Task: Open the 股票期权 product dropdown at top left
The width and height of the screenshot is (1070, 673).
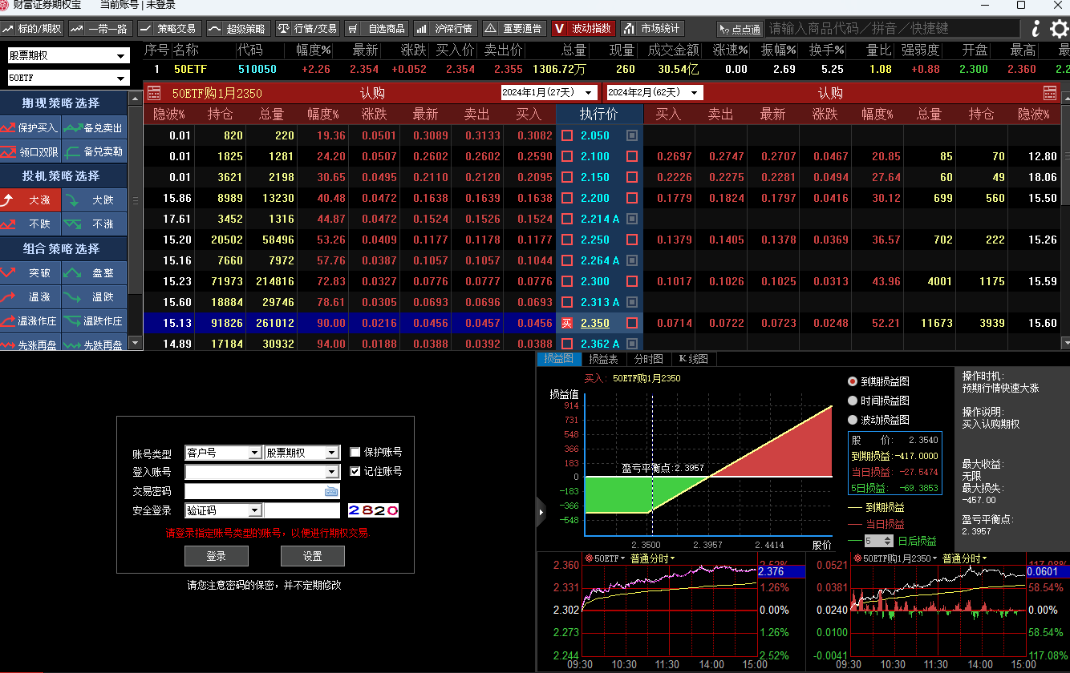Action: coord(67,56)
